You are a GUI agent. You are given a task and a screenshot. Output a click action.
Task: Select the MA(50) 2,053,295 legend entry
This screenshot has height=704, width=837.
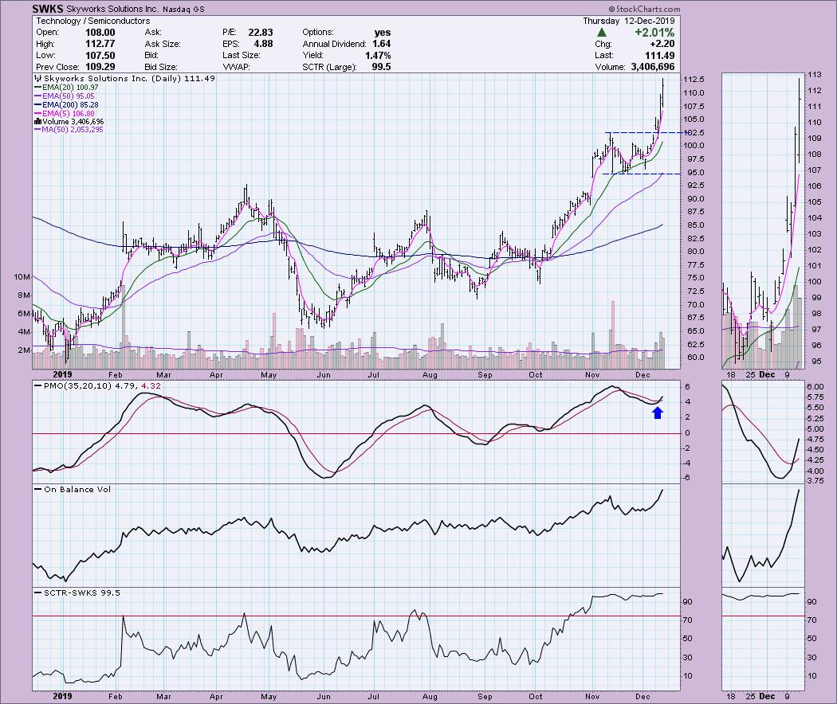69,130
